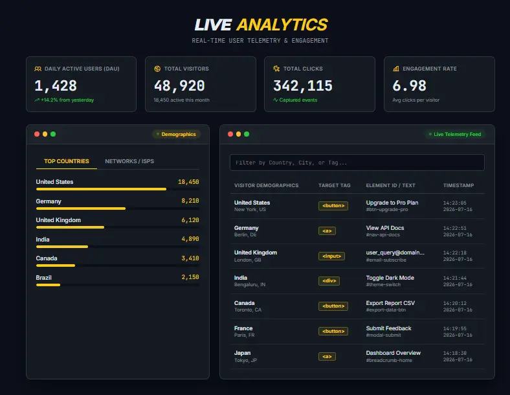Click the Germany progress bar
Image resolution: width=510 pixels, height=395 pixels.
pos(118,209)
